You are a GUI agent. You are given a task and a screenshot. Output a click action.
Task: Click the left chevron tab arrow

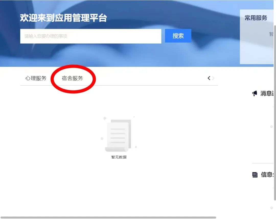209,78
